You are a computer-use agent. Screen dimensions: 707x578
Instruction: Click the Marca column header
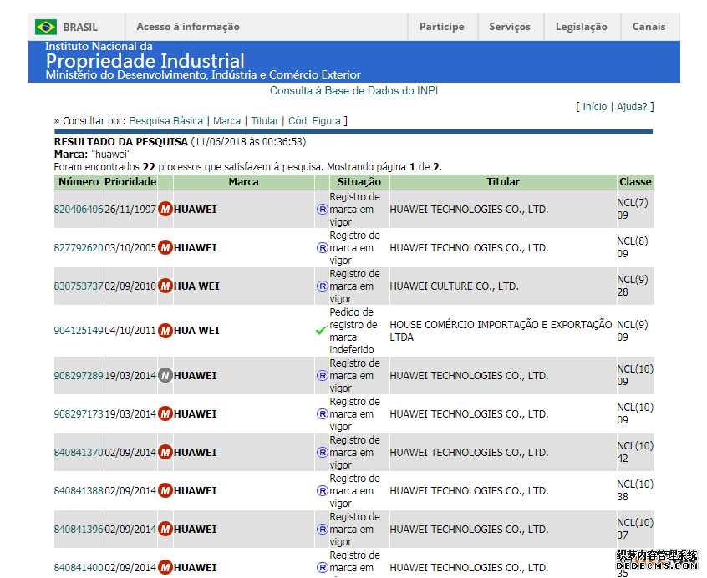[x=243, y=181]
